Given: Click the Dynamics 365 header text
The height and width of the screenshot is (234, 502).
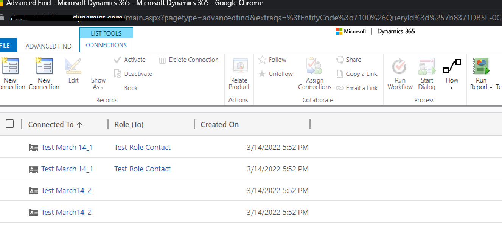Looking at the screenshot, I should (x=396, y=31).
